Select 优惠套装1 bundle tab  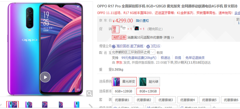[x=122, y=100]
